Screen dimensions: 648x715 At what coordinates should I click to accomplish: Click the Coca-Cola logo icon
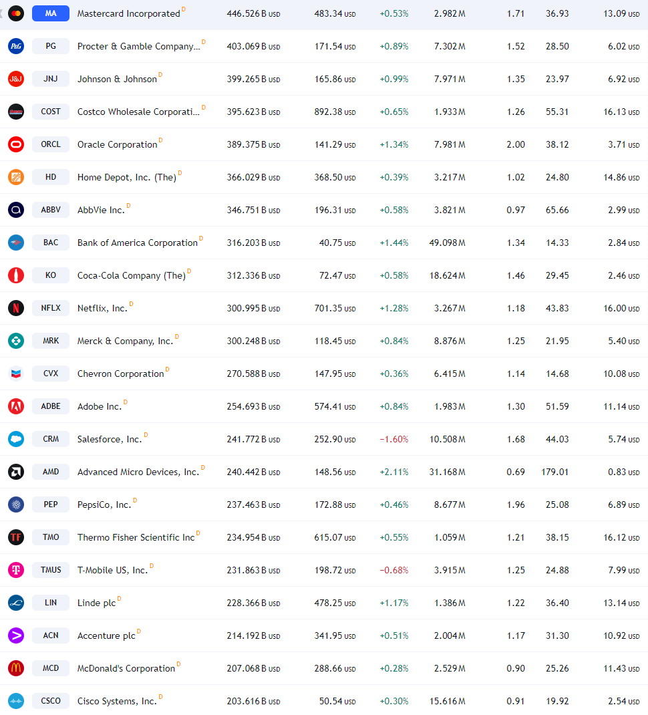pos(16,275)
